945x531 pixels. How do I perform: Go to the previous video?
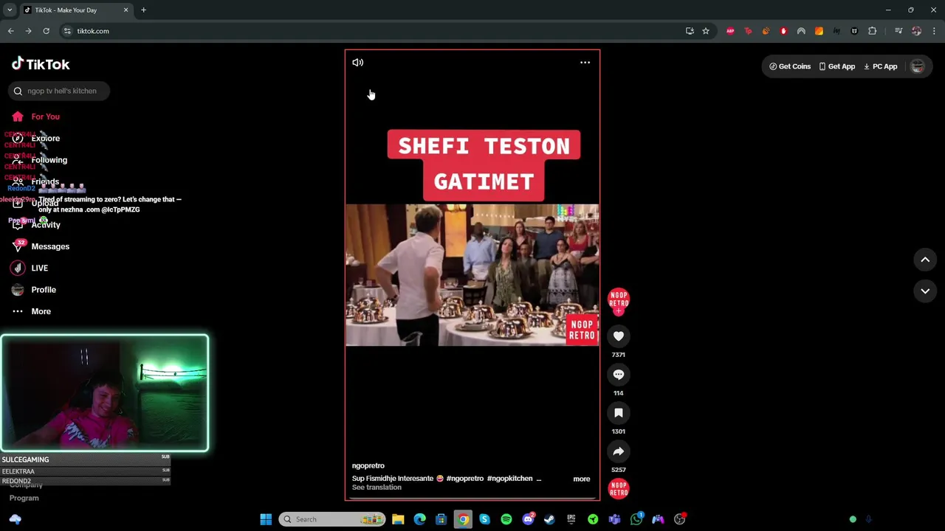pos(925,260)
